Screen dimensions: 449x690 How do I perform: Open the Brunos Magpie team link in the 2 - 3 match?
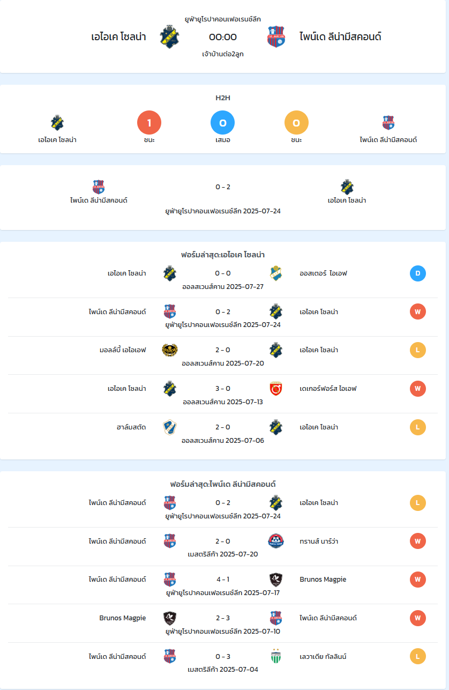[x=123, y=618]
